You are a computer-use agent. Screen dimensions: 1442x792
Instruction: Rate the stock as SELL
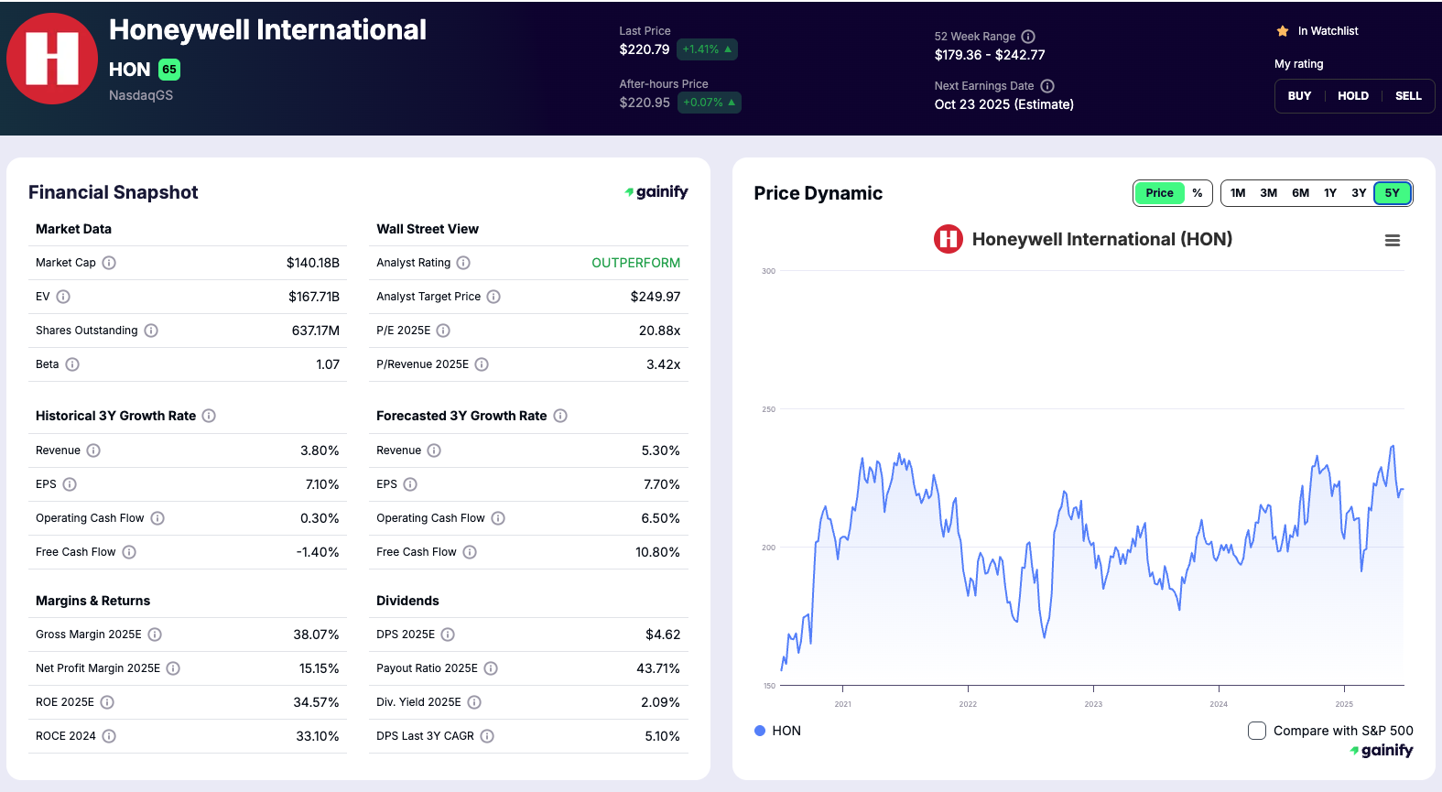(1408, 96)
